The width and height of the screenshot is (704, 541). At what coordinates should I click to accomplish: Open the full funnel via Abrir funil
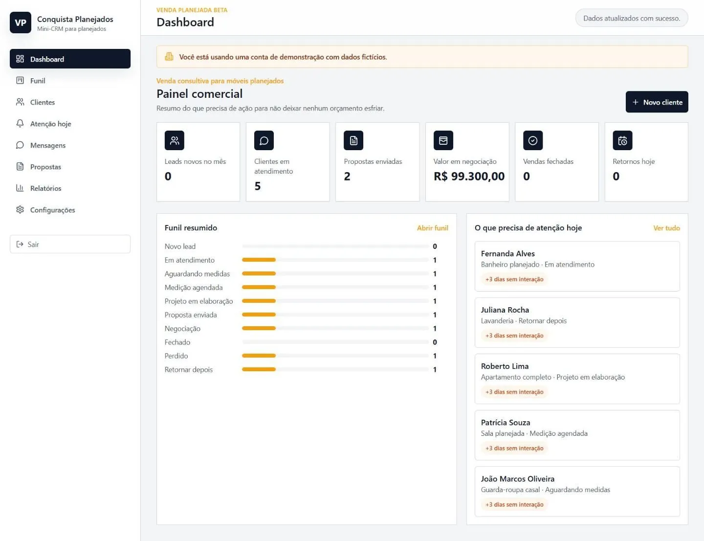tap(432, 228)
